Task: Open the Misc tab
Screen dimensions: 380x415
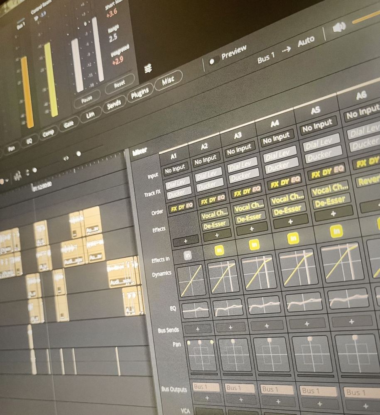Action: pyautogui.click(x=169, y=81)
